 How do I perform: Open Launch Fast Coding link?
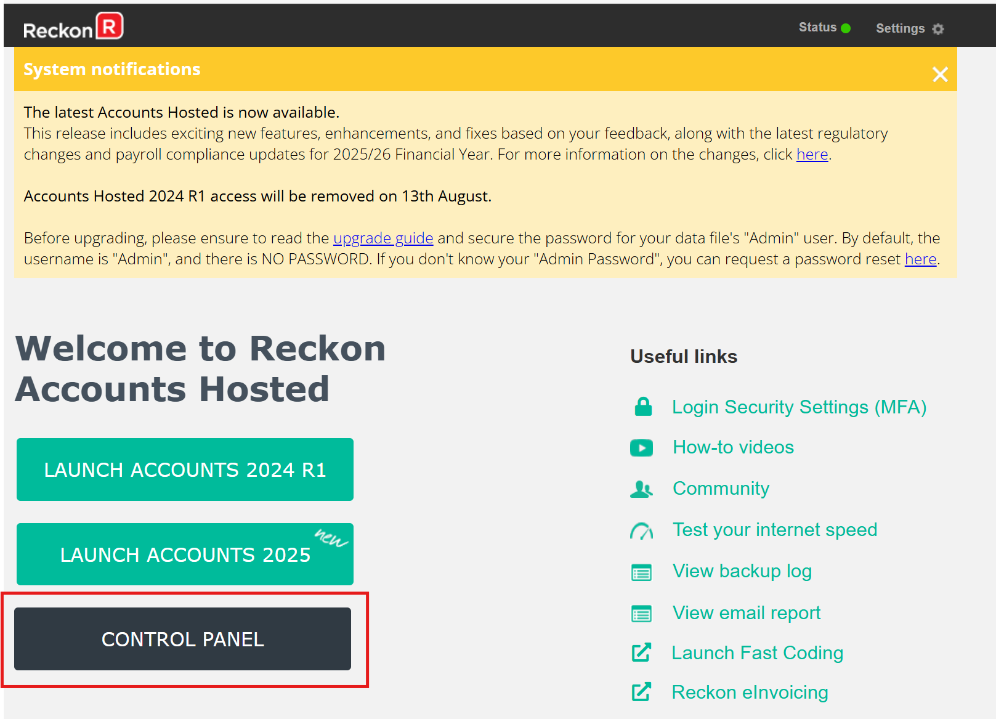pos(757,652)
